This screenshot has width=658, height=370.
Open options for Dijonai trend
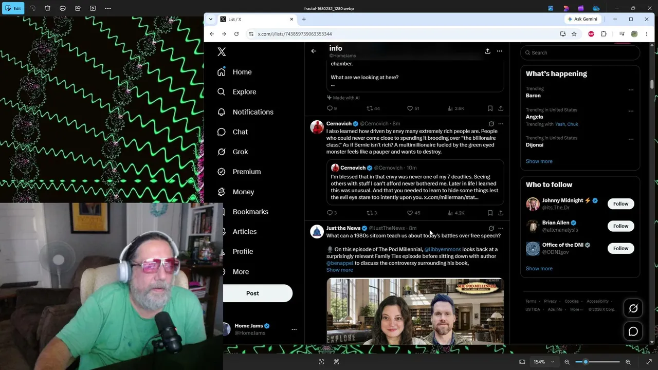click(631, 139)
